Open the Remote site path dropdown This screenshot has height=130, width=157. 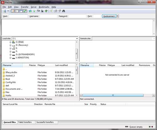pos(154,39)
